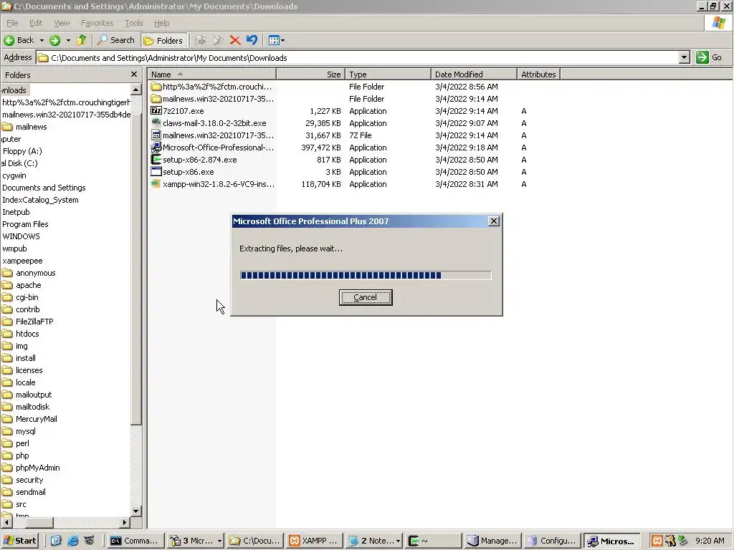The image size is (734, 550).
Task: Open the Edit menu
Action: coord(36,23)
